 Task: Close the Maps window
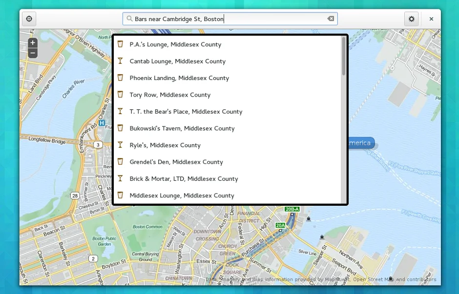click(431, 19)
